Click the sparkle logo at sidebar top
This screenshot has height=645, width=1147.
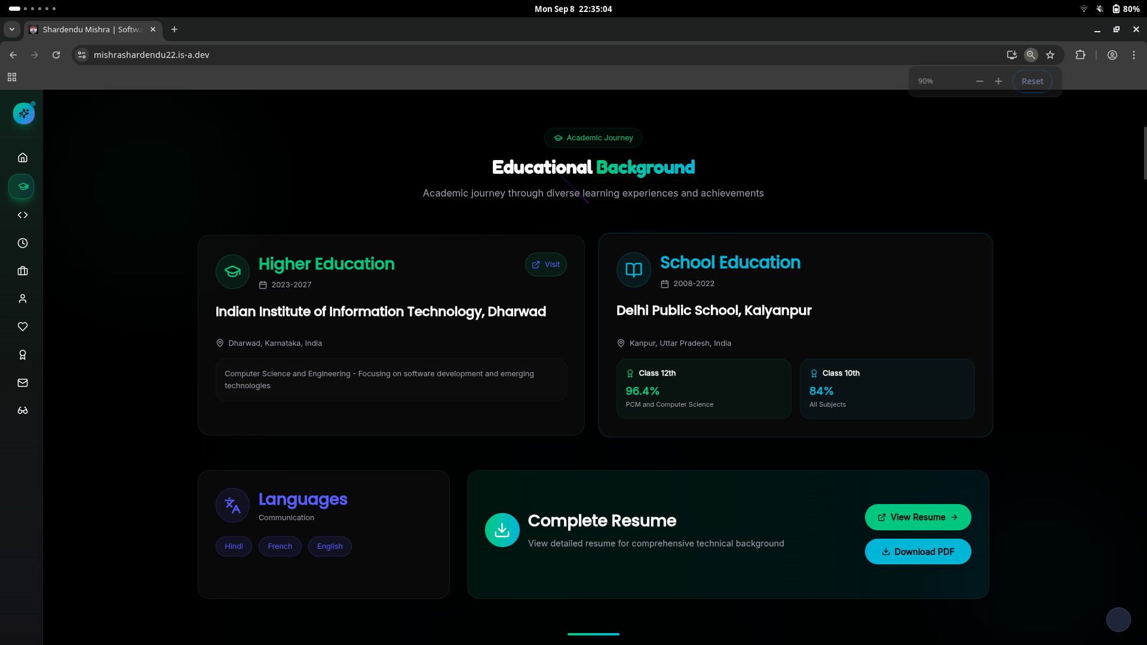point(24,113)
